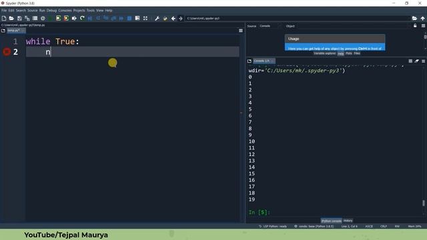
Task: Switch to the Plots tab
Action: [348, 53]
